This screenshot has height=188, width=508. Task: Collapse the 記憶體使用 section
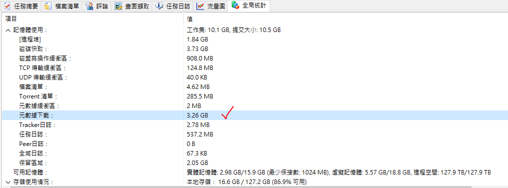(8, 30)
